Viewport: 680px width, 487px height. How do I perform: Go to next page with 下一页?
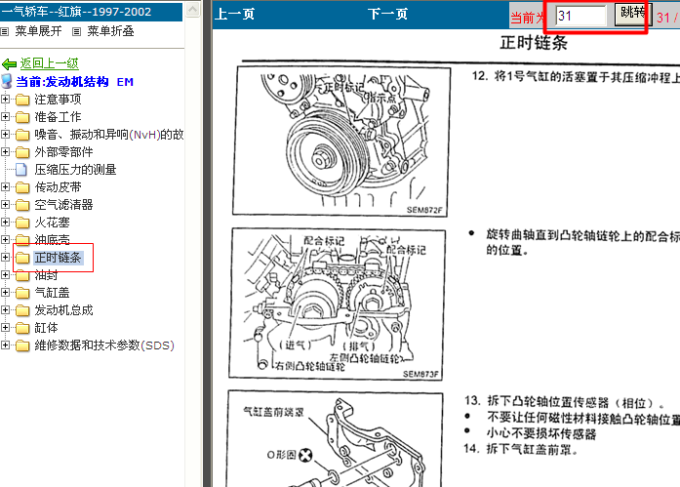(387, 14)
